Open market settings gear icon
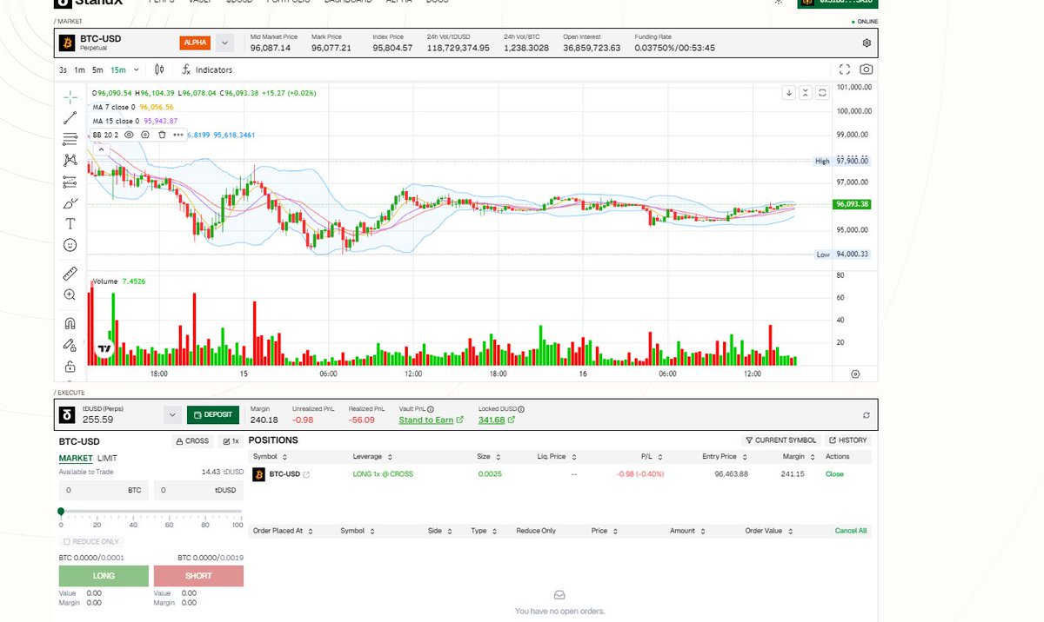 (x=867, y=43)
